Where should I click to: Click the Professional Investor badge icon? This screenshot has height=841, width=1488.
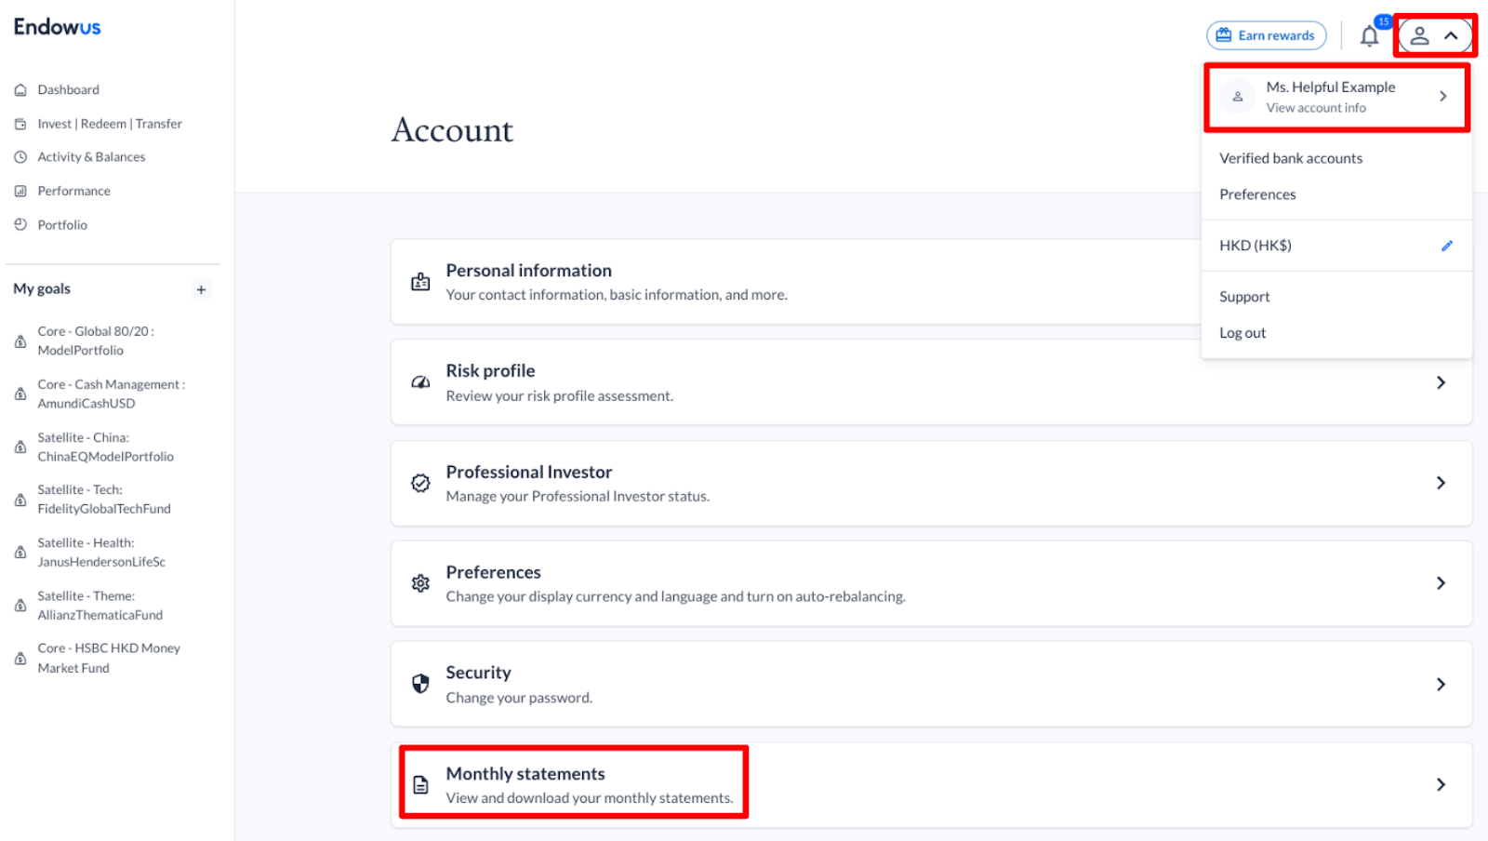(420, 483)
